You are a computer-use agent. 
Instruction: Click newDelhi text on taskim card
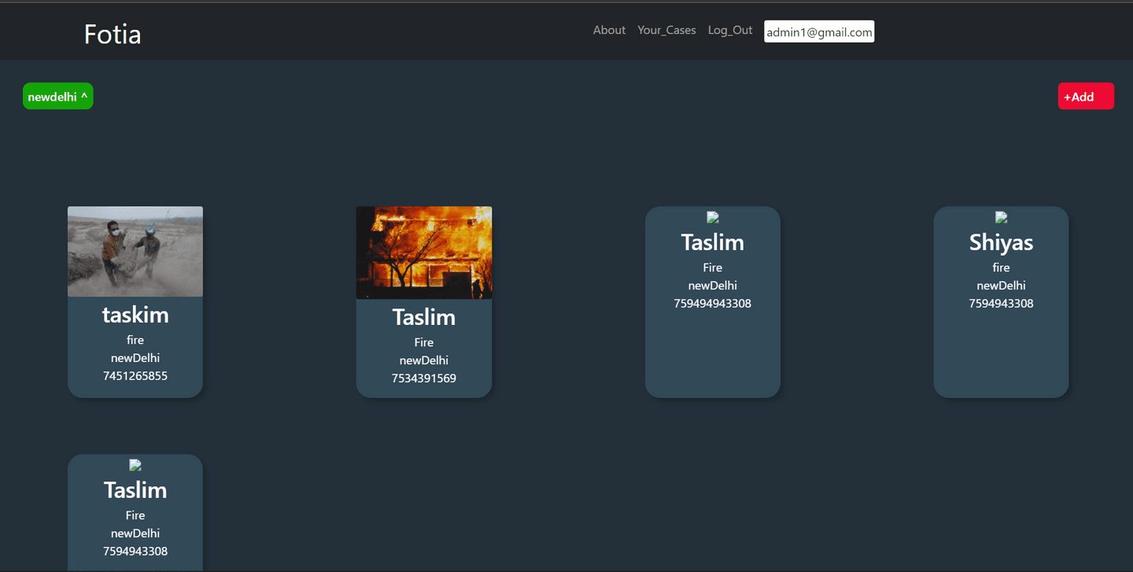point(135,358)
